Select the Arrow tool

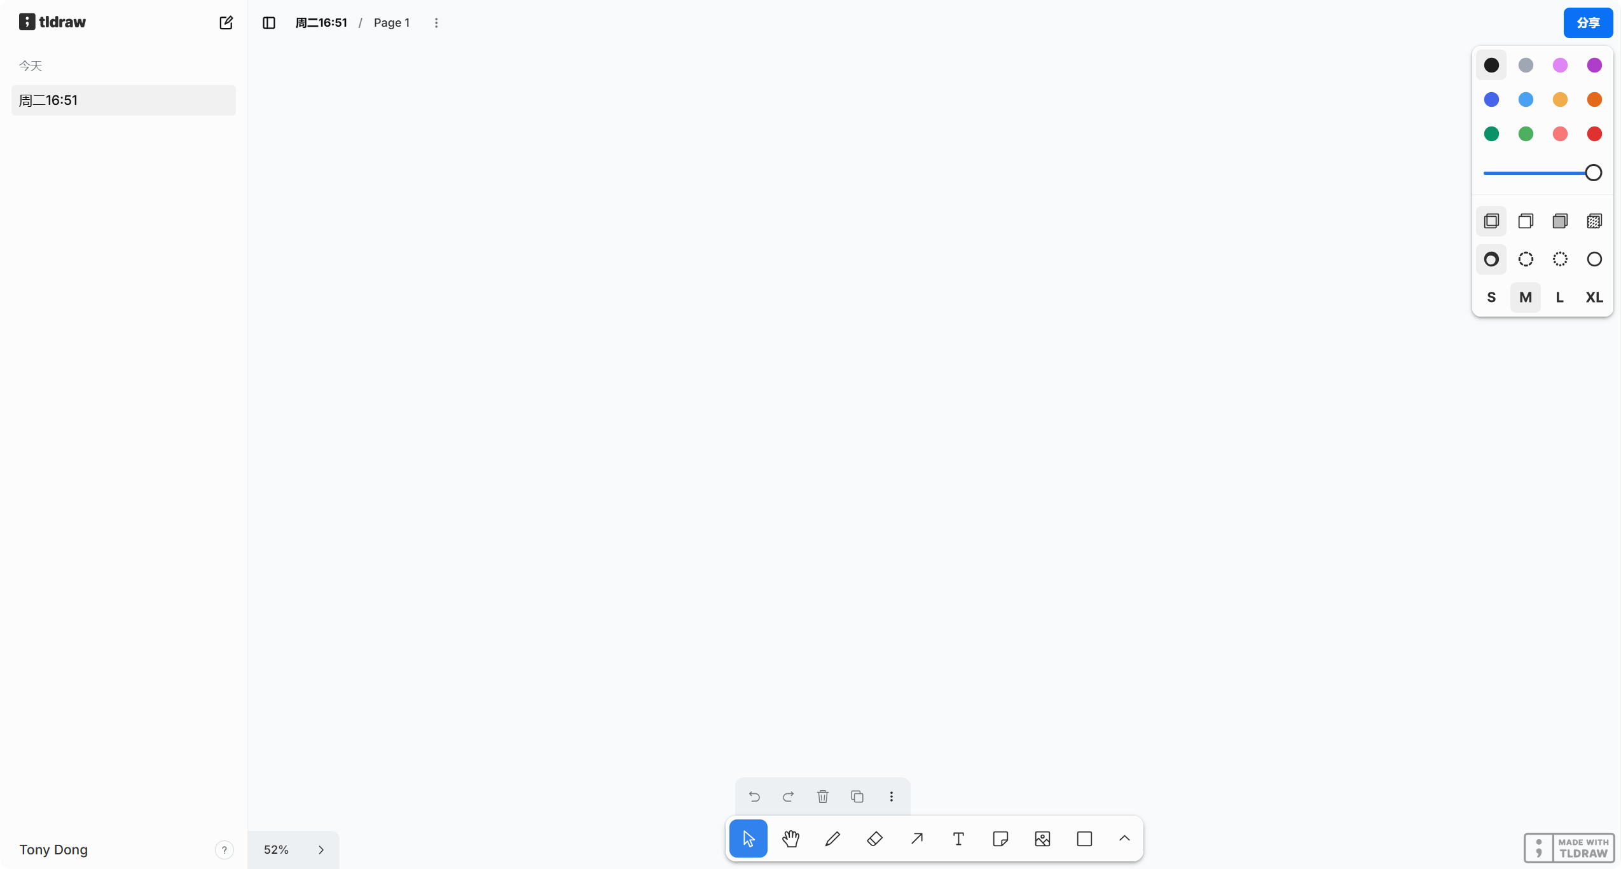(916, 838)
